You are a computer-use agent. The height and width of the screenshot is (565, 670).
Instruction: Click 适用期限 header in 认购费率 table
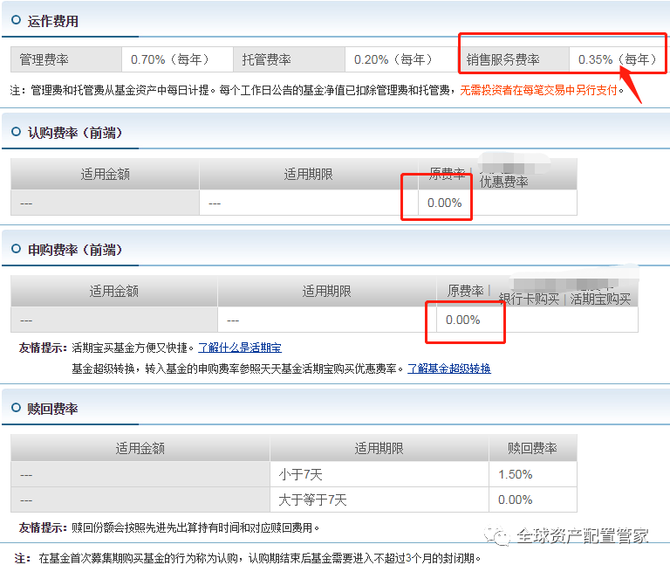[309, 174]
